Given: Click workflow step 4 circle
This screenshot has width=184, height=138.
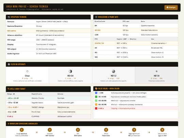Looking at the screenshot, I should coord(106,130).
